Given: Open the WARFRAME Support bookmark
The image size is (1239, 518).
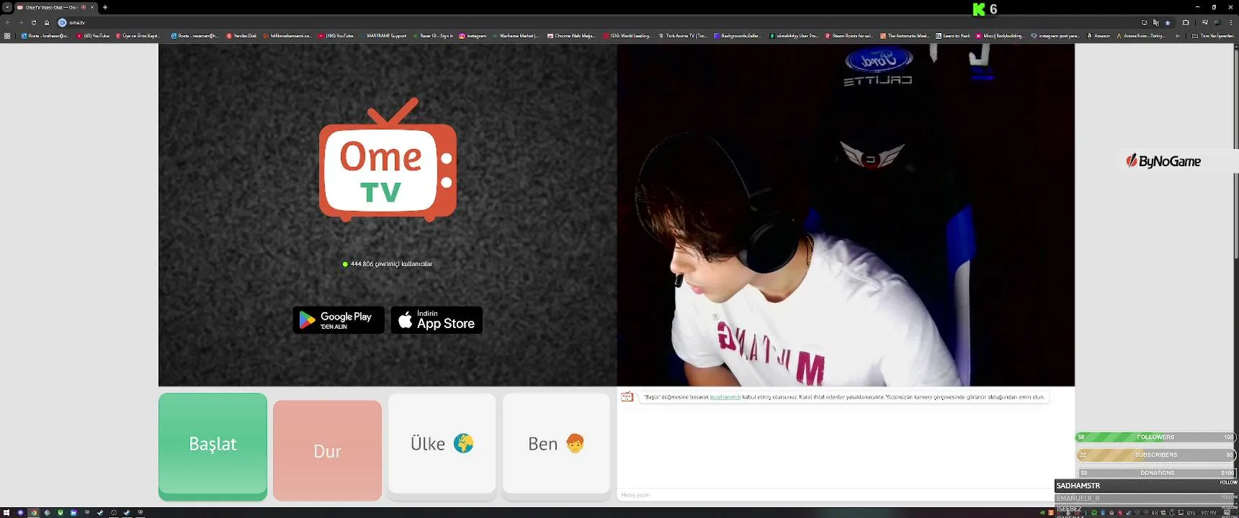Looking at the screenshot, I should tap(383, 36).
